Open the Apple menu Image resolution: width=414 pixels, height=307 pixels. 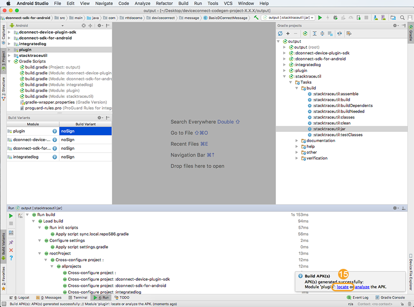(x=8, y=3)
